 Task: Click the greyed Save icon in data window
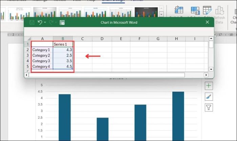(32, 23)
